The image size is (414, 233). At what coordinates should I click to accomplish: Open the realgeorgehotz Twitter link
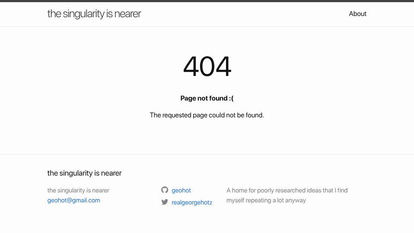192,202
